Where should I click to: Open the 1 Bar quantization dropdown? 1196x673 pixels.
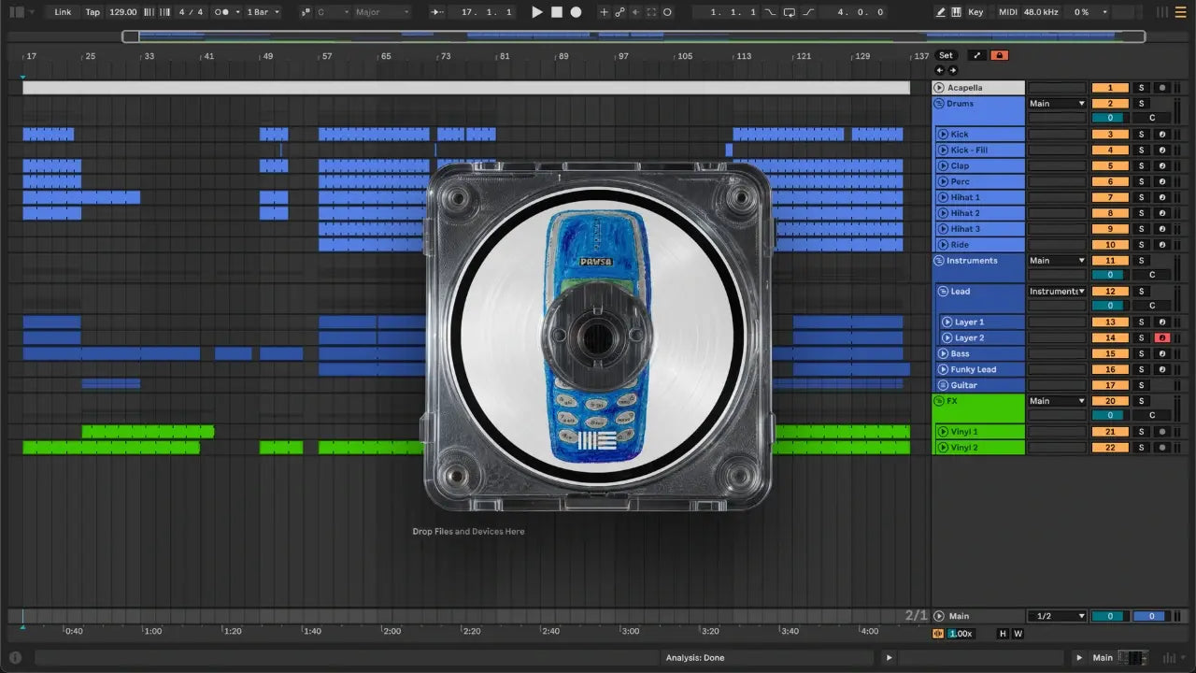coord(263,12)
